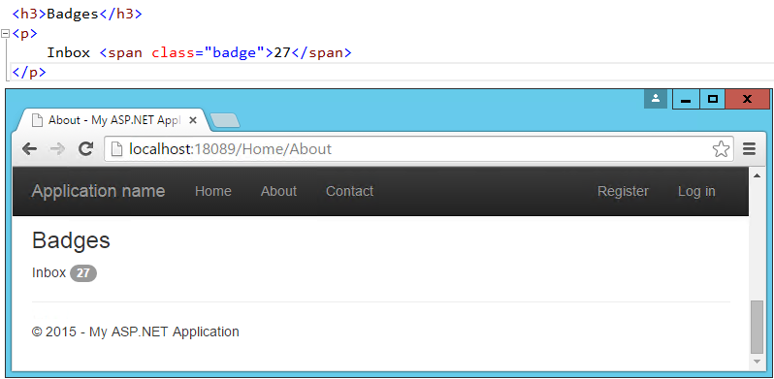Close the About - My ASP.NET tab
774x379 pixels.
193,120
